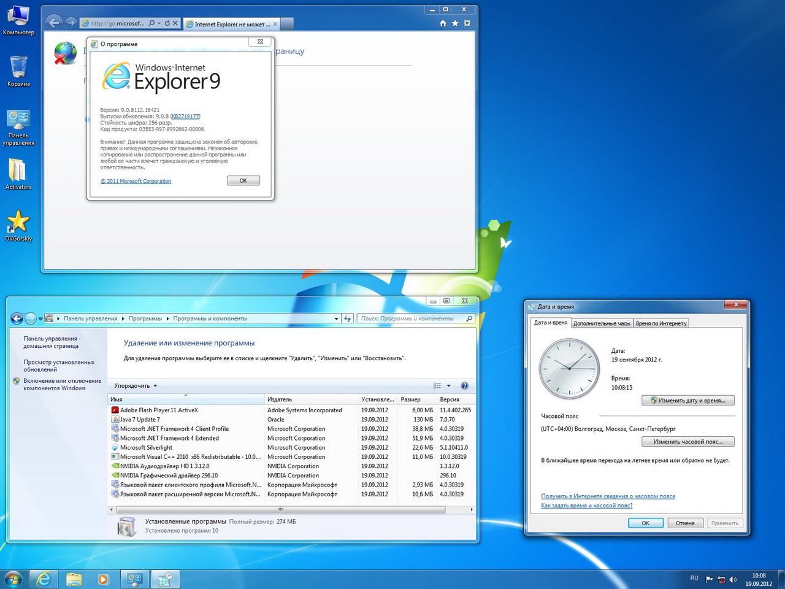Launch Windows Media Player from taskbar
The image size is (785, 589).
[x=103, y=579]
